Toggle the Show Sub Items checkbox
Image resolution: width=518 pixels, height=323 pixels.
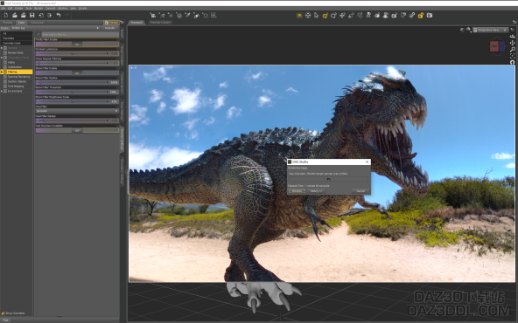(x=3, y=313)
